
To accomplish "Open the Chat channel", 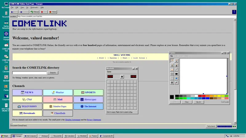I will coord(27,99).
